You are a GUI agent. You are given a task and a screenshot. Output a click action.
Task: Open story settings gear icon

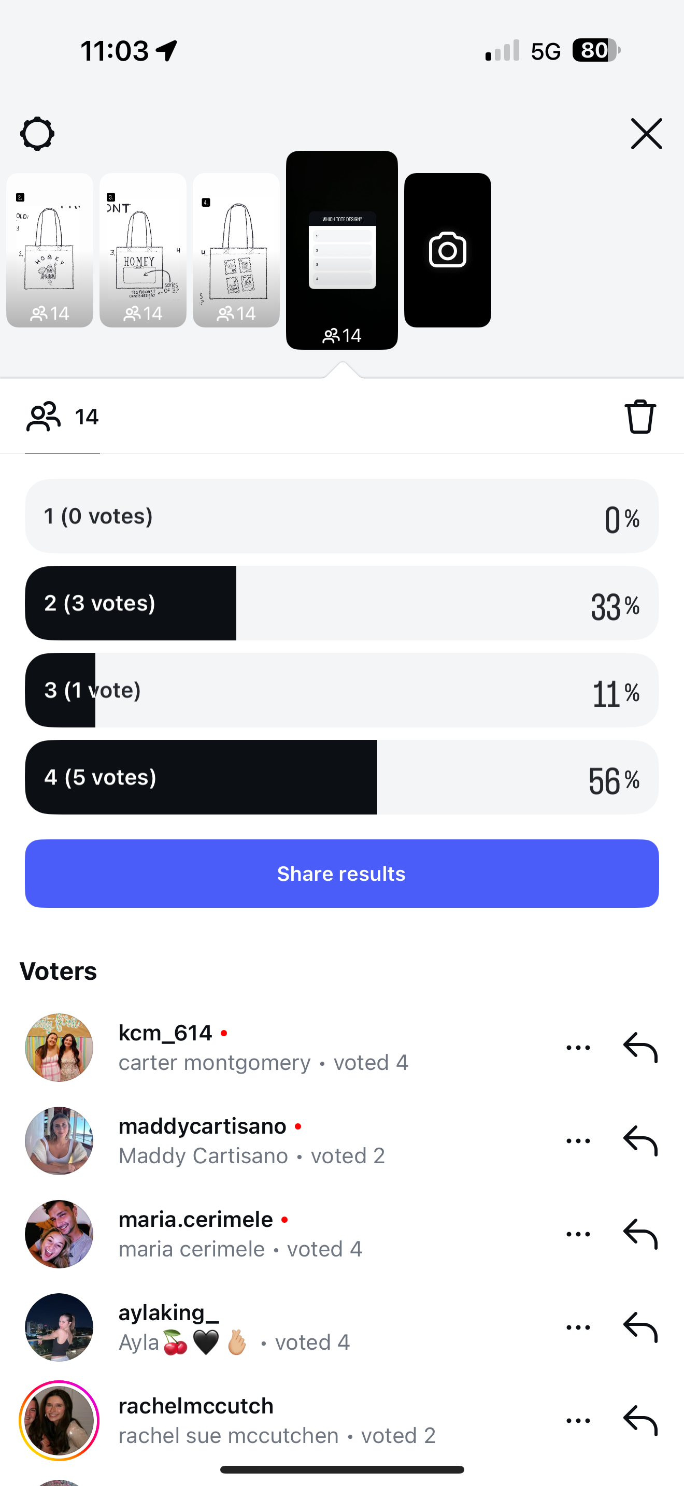point(37,134)
